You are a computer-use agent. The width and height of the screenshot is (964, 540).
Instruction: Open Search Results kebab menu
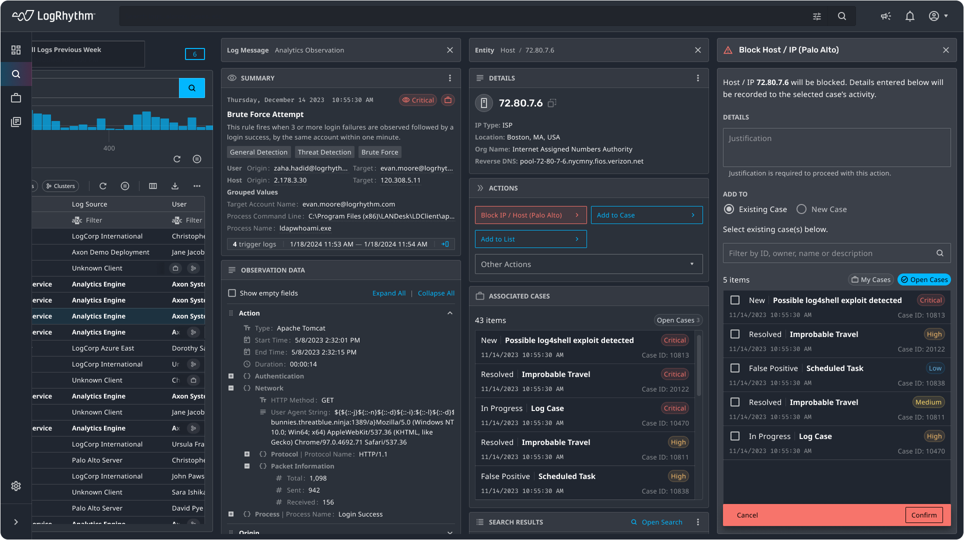[698, 522]
